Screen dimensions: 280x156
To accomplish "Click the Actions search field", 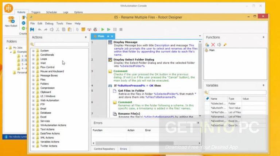I will tap(61, 44).
